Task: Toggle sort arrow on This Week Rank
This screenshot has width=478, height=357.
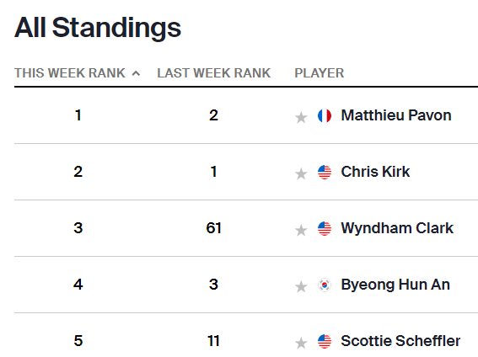Action: [x=136, y=73]
